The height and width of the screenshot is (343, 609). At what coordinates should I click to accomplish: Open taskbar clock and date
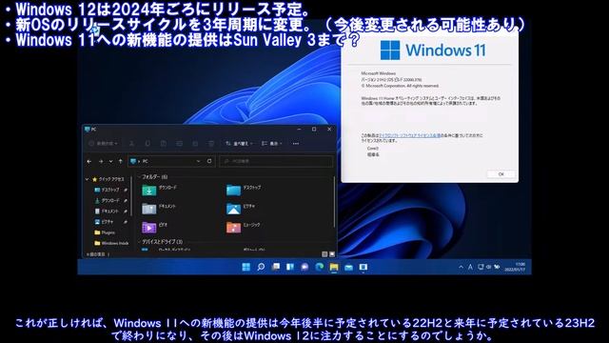pyautogui.click(x=515, y=267)
